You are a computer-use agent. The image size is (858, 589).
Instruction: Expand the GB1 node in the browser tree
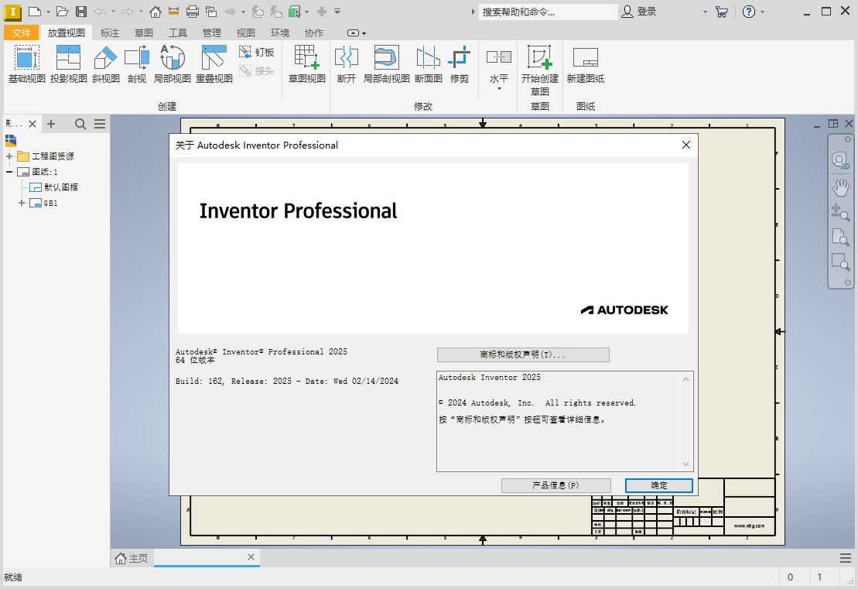20,203
